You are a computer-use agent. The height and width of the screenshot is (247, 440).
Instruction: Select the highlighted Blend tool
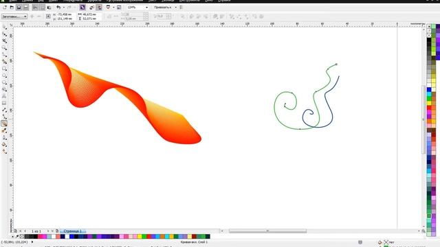pos(4,123)
